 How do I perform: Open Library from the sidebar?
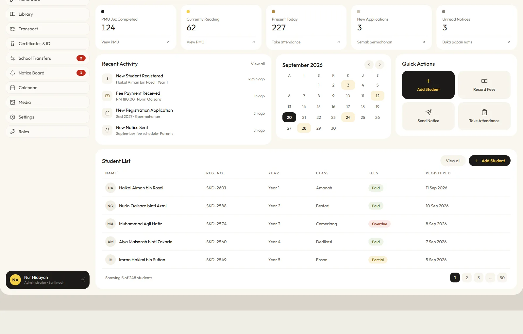click(x=48, y=14)
